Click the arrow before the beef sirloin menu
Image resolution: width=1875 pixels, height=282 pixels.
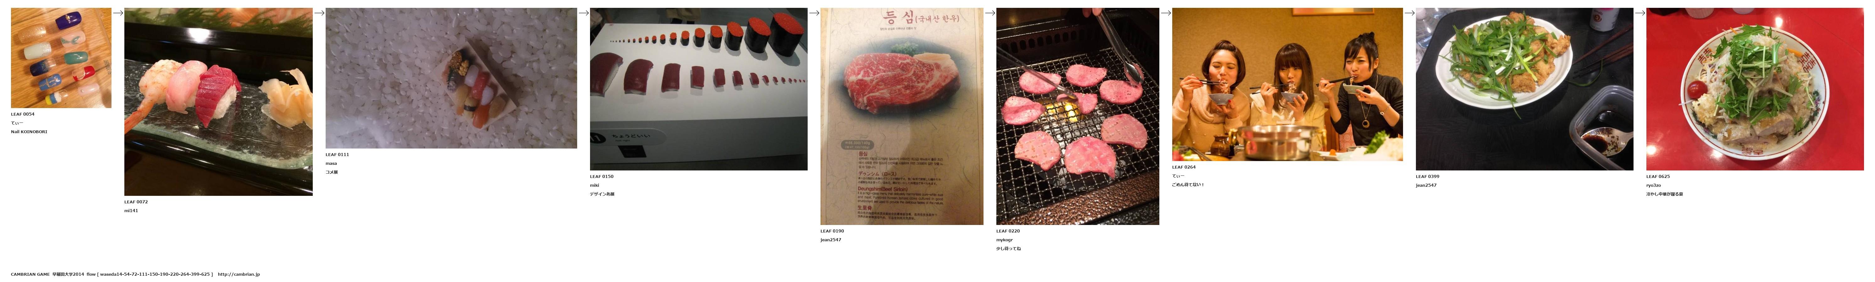coord(814,12)
